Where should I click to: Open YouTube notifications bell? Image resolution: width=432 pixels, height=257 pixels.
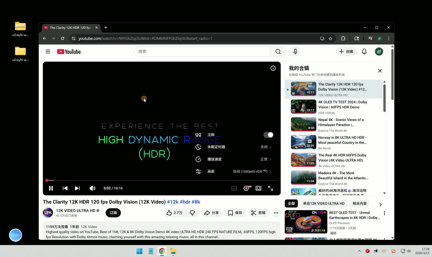point(364,51)
